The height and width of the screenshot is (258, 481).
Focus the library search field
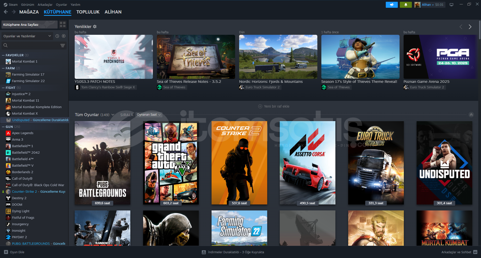34,45
